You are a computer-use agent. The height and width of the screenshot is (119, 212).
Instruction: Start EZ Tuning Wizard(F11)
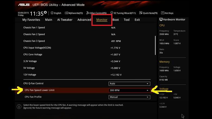tap(125, 13)
